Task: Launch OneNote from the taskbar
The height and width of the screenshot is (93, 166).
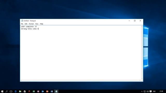Action: point(38,91)
